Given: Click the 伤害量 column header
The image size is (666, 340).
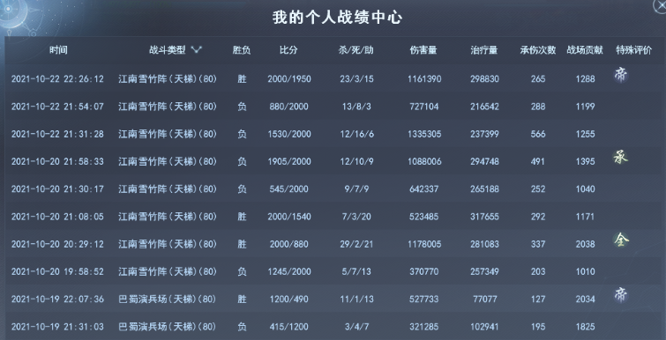Looking at the screenshot, I should click(423, 50).
